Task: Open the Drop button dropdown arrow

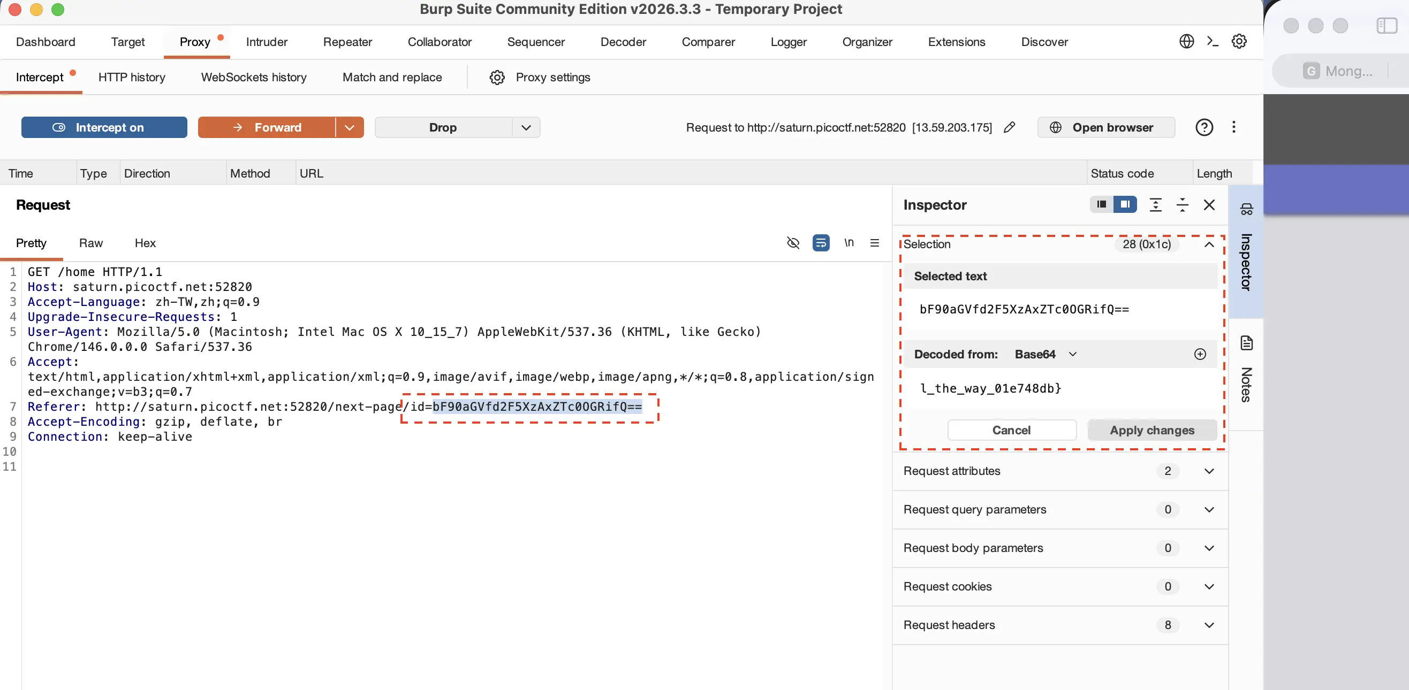Action: point(526,127)
